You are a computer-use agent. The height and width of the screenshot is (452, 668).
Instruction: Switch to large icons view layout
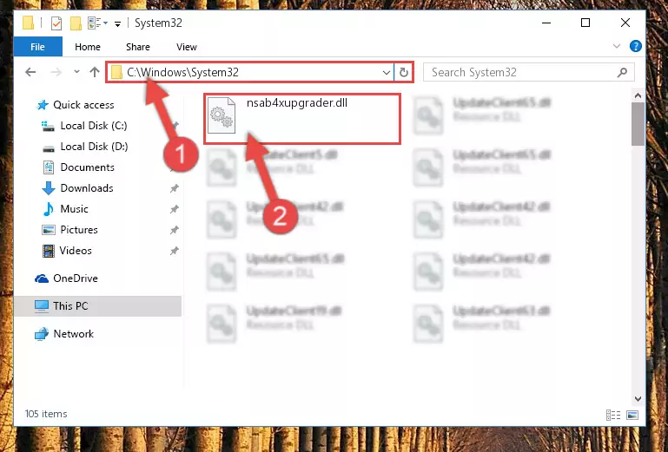coord(632,415)
